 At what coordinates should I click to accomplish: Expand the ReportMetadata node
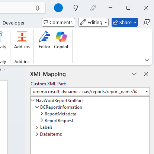point(42,114)
